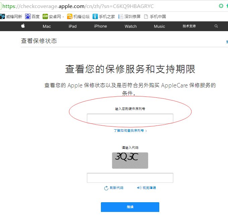
Task: Click the 3Q3C captcha image
Action: (130, 160)
